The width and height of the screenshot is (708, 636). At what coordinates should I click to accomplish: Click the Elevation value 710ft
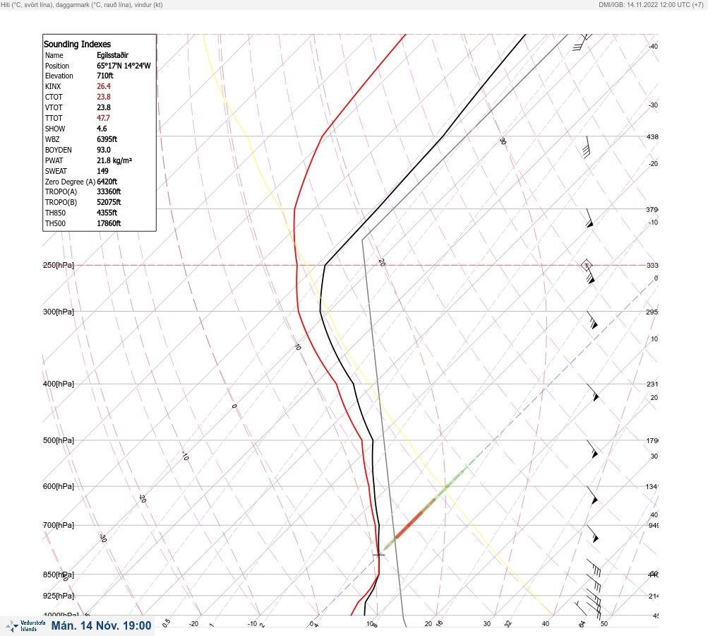tap(104, 76)
